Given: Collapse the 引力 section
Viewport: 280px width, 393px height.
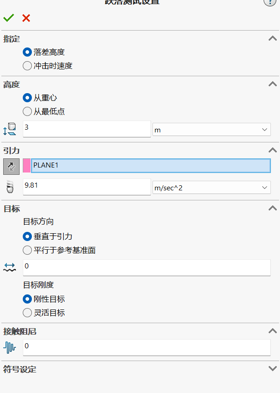Looking at the screenshot, I should click(273, 150).
